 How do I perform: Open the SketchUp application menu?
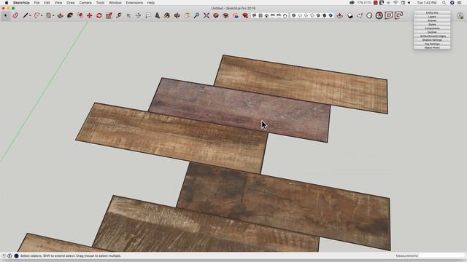(x=21, y=3)
